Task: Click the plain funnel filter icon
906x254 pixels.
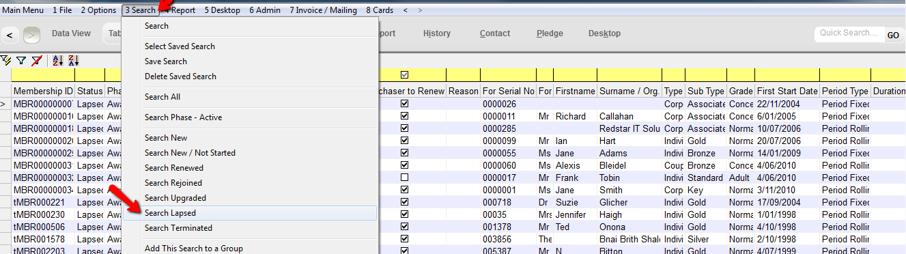Action: coord(21,61)
